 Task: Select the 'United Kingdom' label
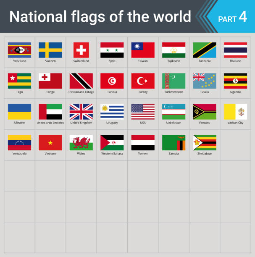81,123
